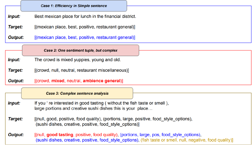This screenshot has height=145, width=252.
Task: Click the 'large portions and creative sushi dishes' line
Action: click(91, 108)
